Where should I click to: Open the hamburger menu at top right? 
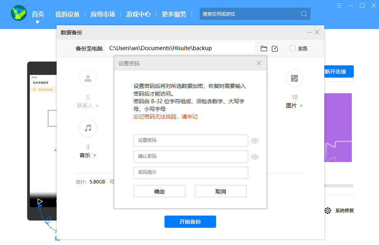[x=338, y=5]
